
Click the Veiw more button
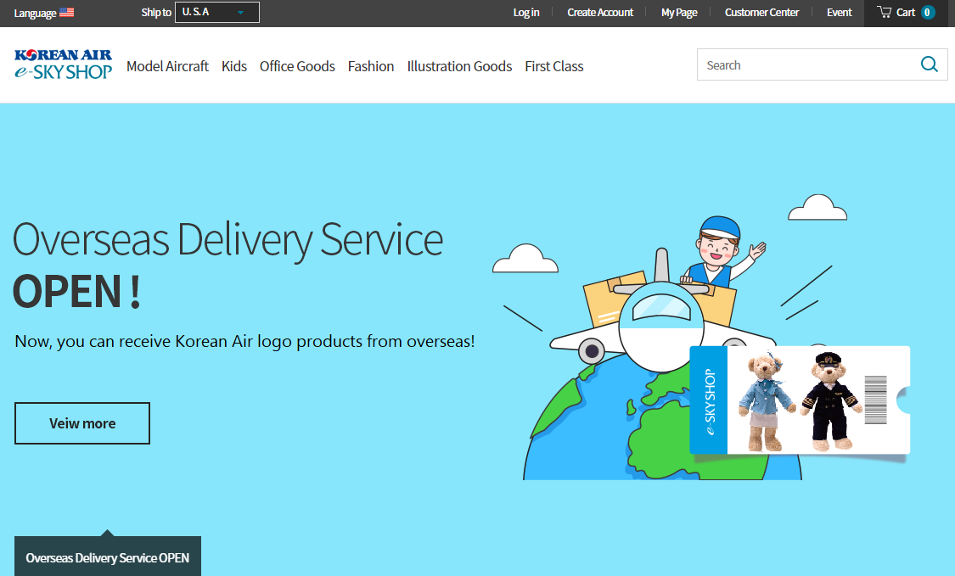coord(82,423)
